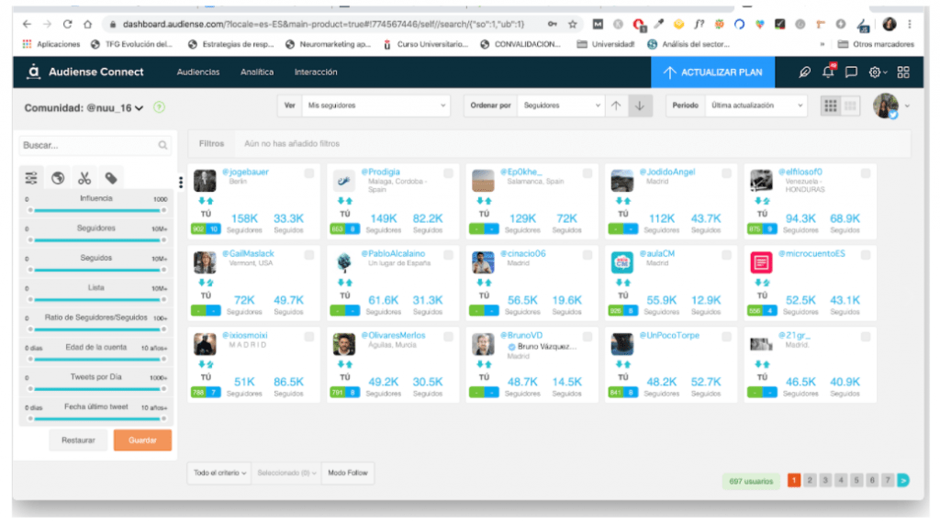Open the three-dot panel menu
This screenshot has width=940, height=523.
click(181, 182)
